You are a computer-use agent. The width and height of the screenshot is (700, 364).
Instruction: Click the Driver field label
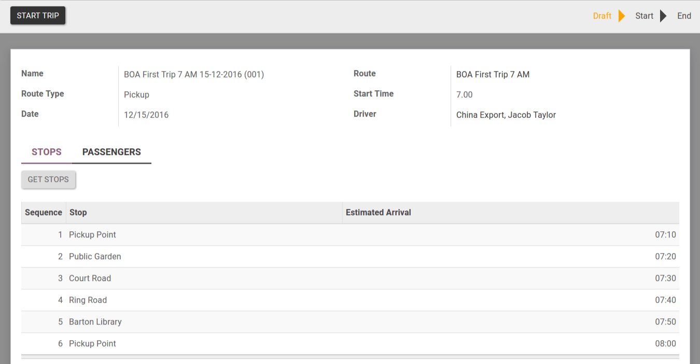(x=365, y=114)
